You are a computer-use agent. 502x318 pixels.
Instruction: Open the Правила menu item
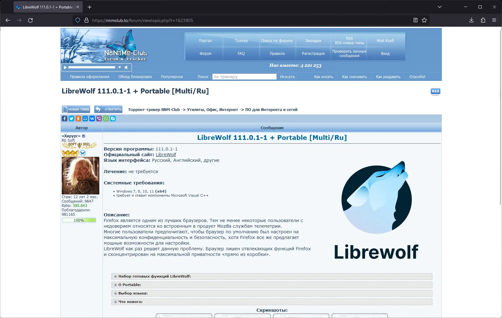point(277,54)
